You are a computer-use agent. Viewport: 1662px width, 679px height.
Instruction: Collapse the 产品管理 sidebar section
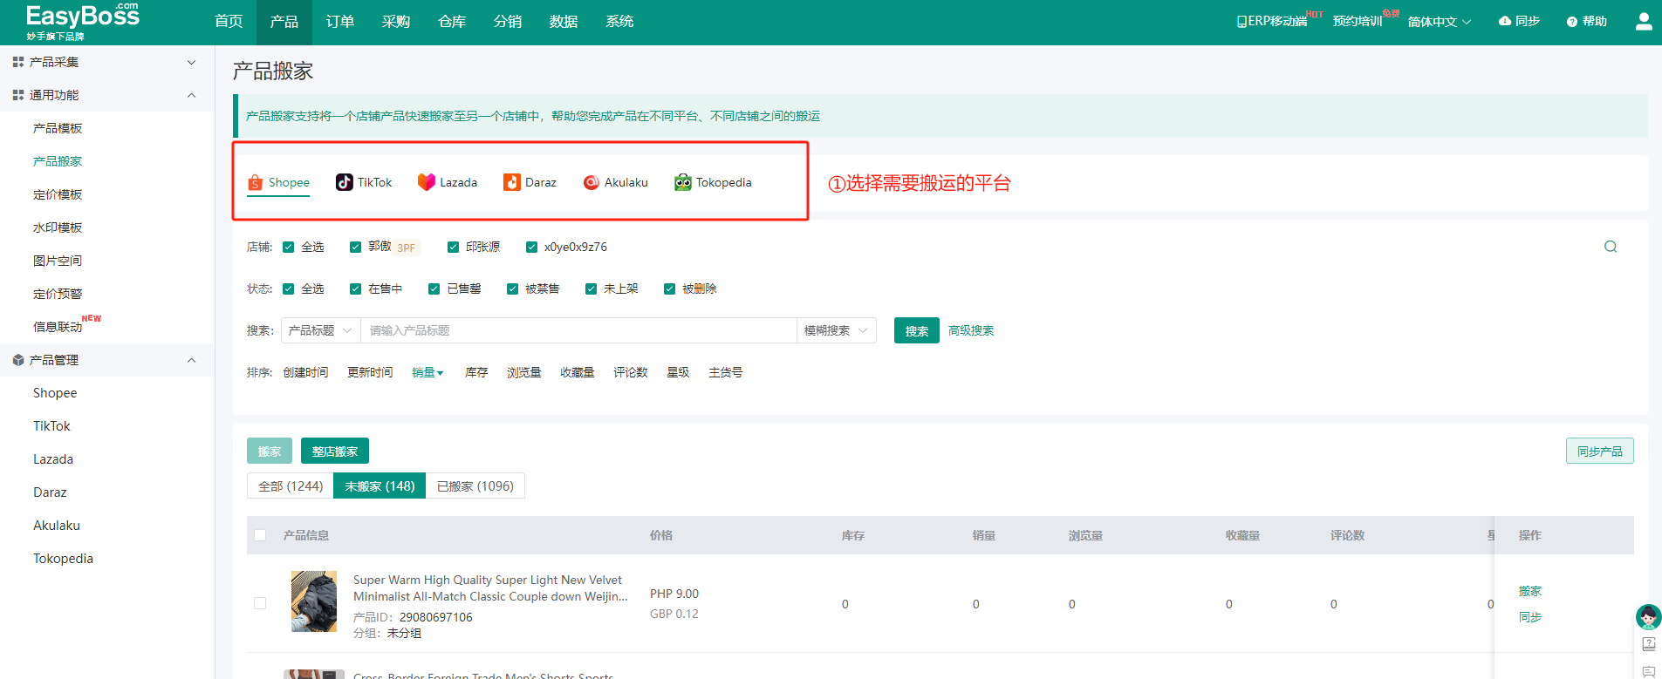tap(192, 360)
